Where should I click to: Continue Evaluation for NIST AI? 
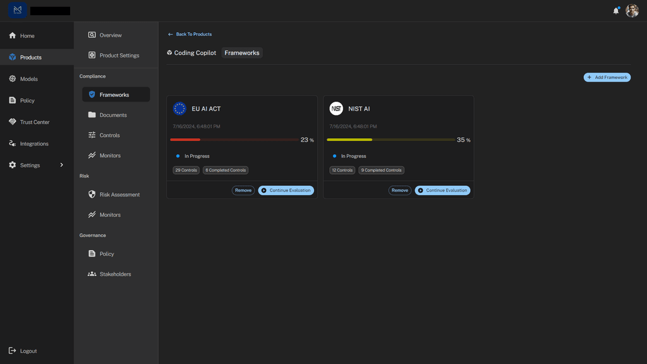coord(442,190)
